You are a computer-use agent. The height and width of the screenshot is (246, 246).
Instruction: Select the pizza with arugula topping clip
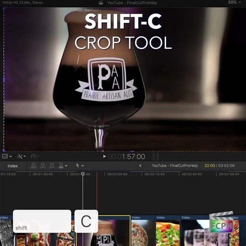168,231
